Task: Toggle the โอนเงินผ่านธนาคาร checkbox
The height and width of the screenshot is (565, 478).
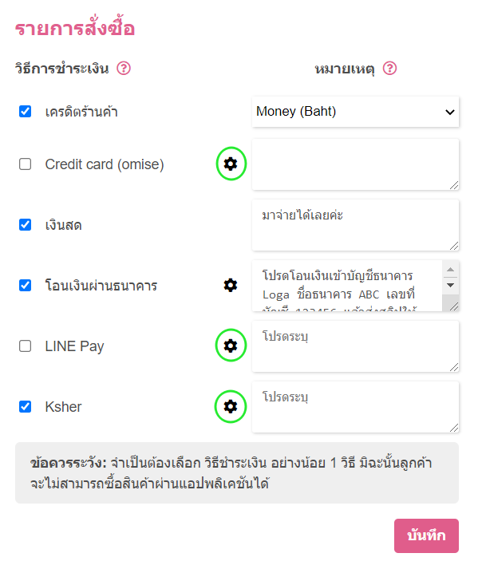Action: (26, 285)
